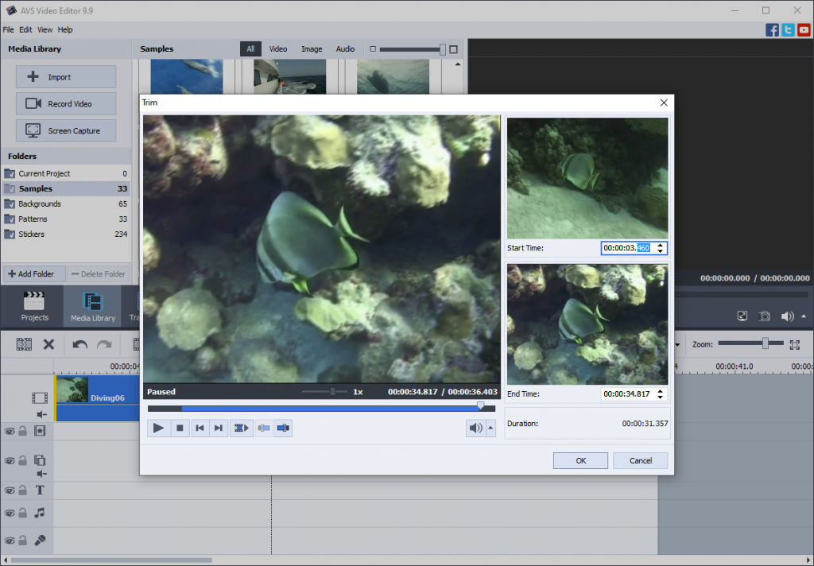Jump to previous frame in Trim
The width and height of the screenshot is (814, 566).
[x=200, y=428]
